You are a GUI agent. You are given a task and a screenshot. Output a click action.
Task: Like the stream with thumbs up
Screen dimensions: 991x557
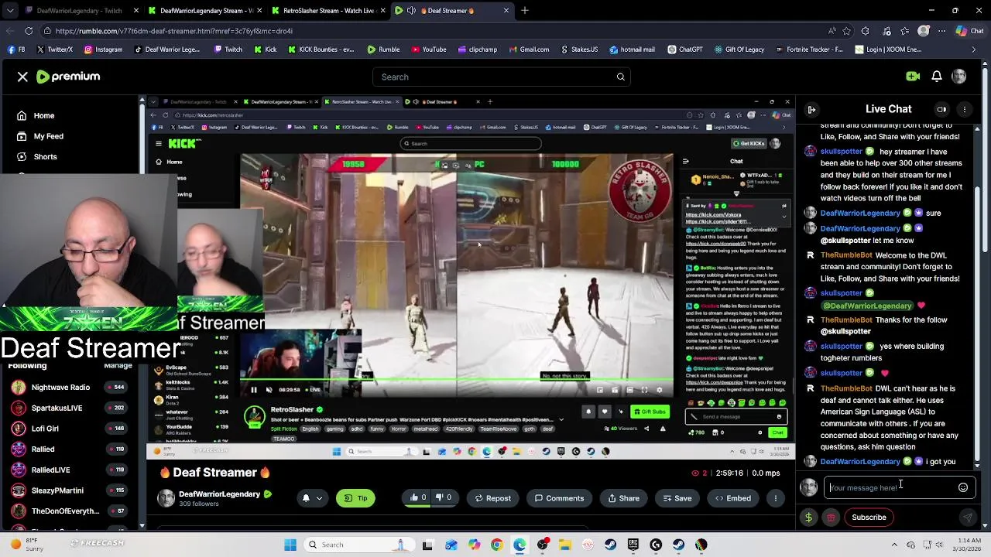[x=418, y=498]
